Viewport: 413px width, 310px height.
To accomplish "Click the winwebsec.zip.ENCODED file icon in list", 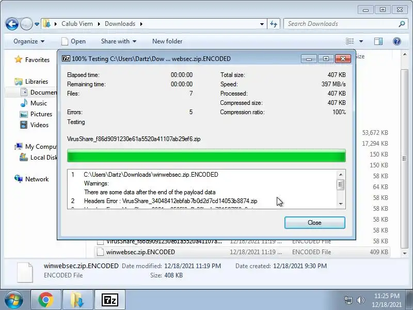I will (100, 252).
